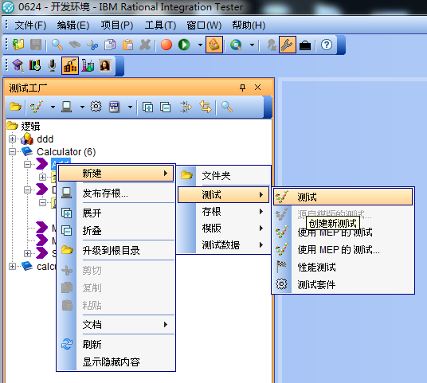
Task: Click the computer stub icon in panel toolbar
Action: click(x=66, y=107)
